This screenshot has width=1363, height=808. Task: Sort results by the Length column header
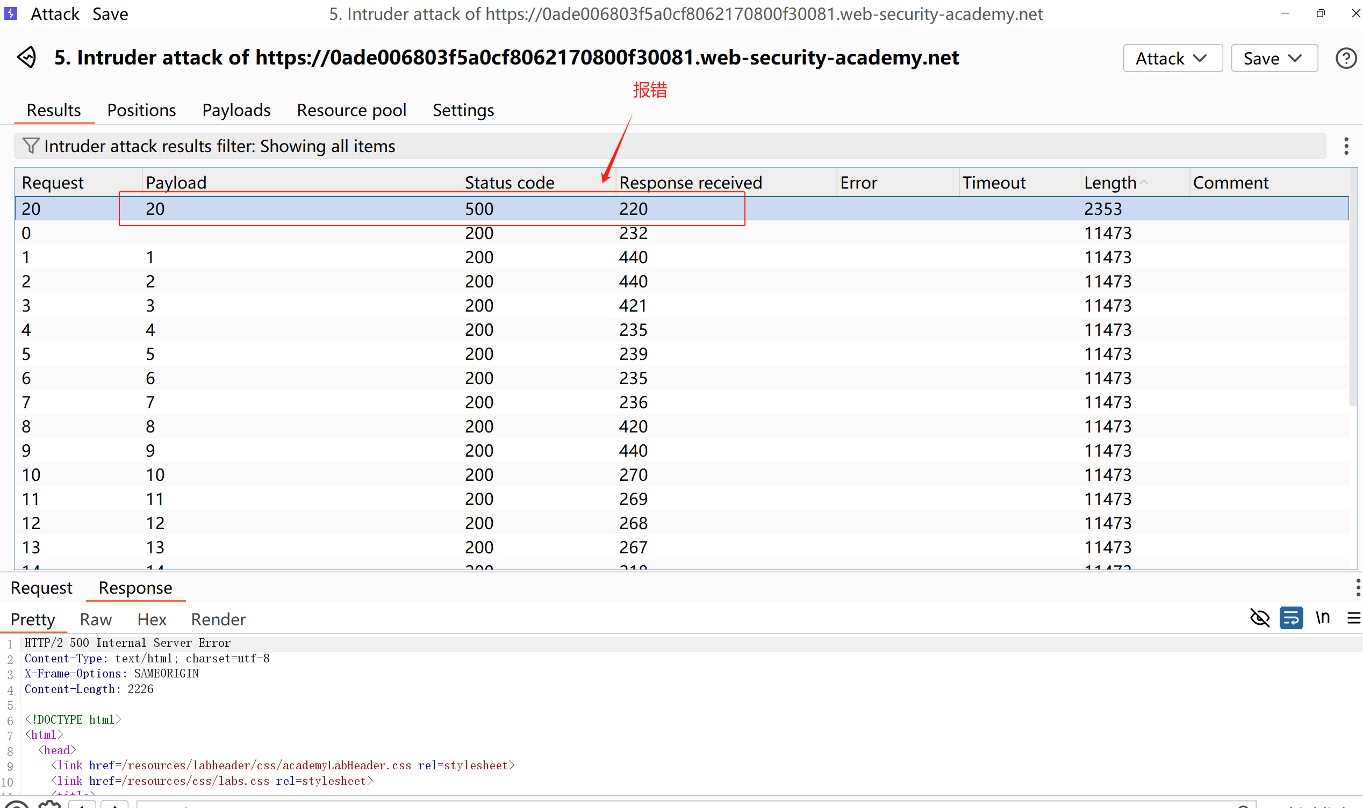click(1110, 183)
